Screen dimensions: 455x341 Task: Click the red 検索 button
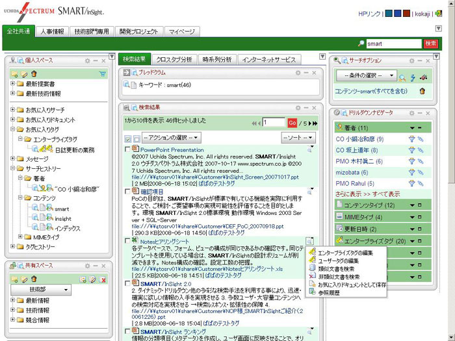(x=430, y=44)
